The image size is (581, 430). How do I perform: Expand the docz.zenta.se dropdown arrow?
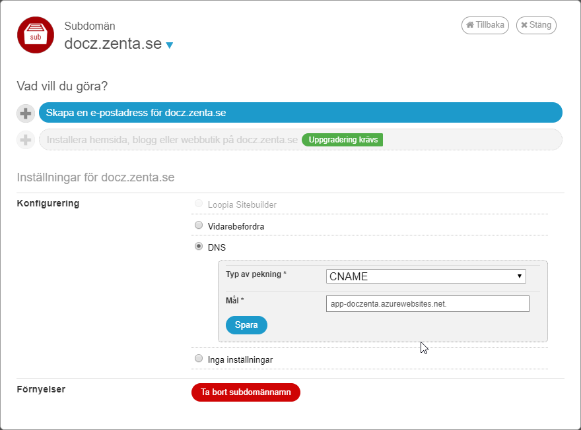coord(170,46)
